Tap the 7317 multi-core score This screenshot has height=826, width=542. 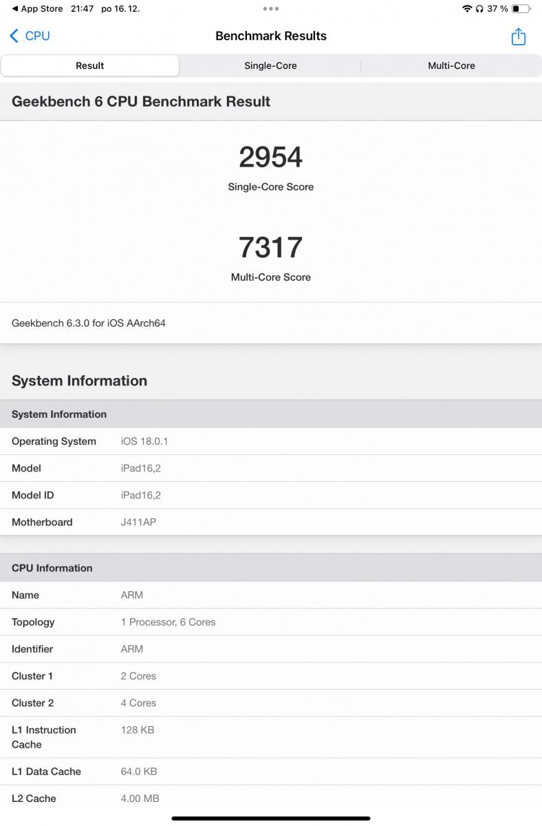pyautogui.click(x=271, y=247)
